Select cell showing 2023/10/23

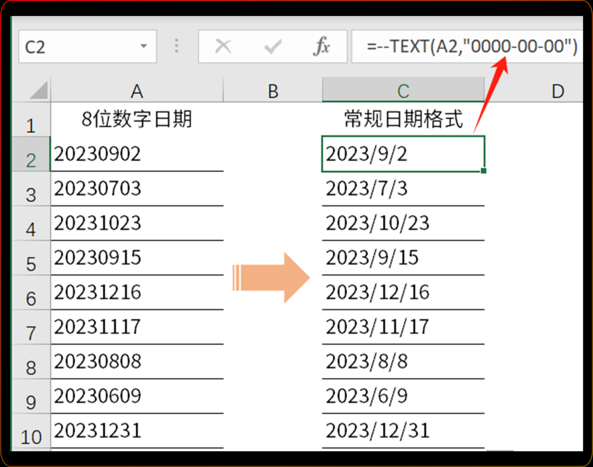(x=403, y=224)
